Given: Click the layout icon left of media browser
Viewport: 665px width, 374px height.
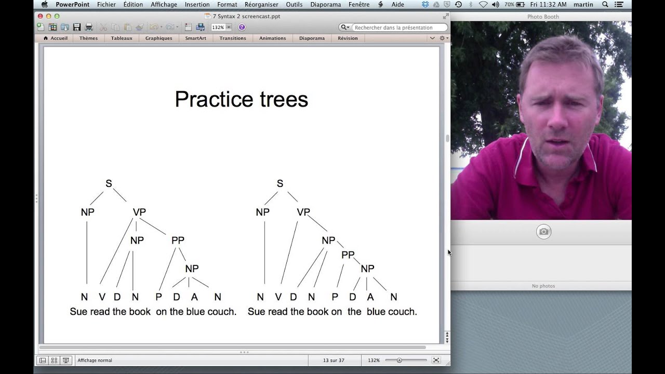Looking at the screenshot, I should 188,27.
